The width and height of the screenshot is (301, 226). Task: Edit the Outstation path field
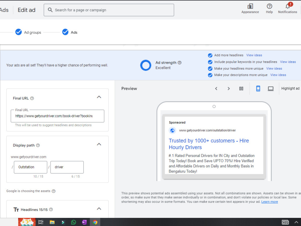point(30,167)
